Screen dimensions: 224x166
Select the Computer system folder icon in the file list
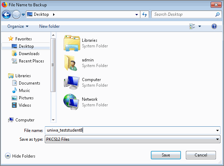click(x=71, y=82)
